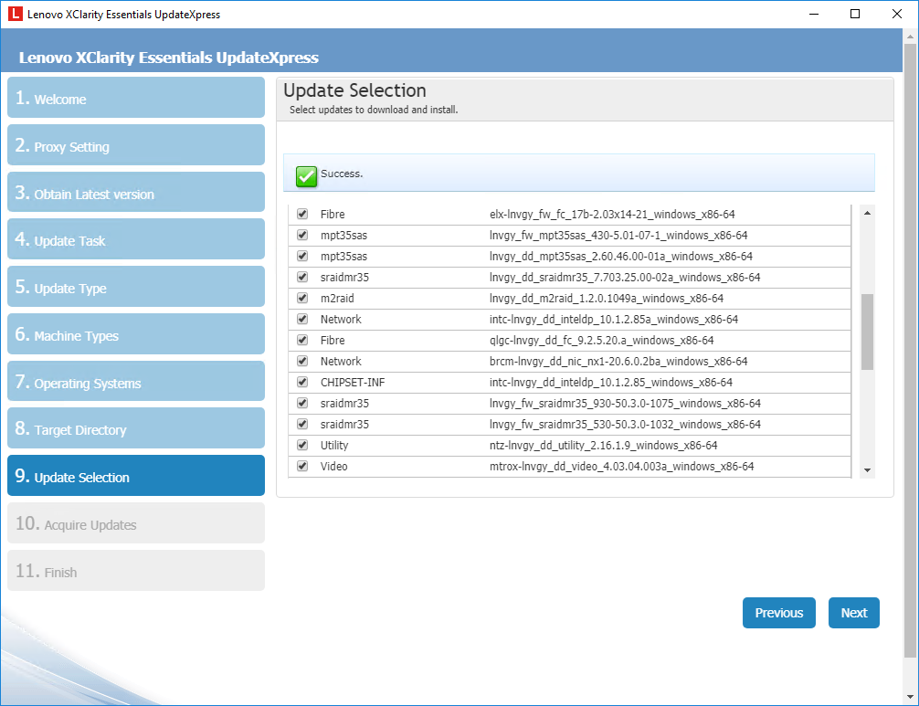Uncheck the mpt35sas firmware 430 checkbox
This screenshot has width=919, height=706.
click(302, 235)
